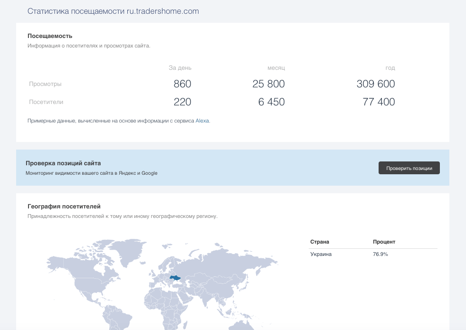
Task: Click the 'Проверить позиции' button
Action: point(409,168)
